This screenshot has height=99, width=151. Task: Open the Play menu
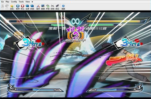7,2
